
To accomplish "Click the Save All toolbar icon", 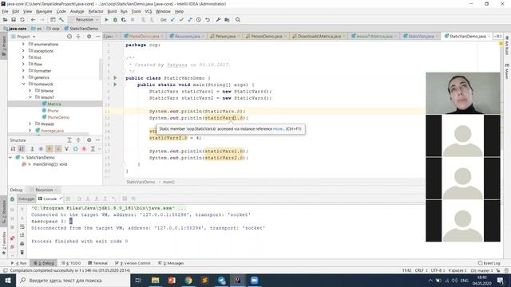I will 14,20.
